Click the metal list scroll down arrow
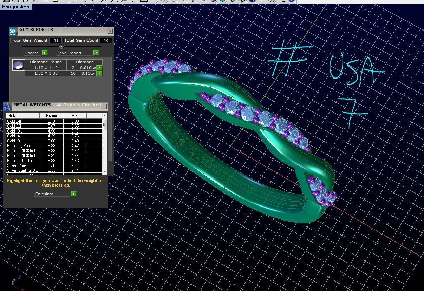Image resolution: width=424 pixels, height=291 pixels. click(104, 171)
